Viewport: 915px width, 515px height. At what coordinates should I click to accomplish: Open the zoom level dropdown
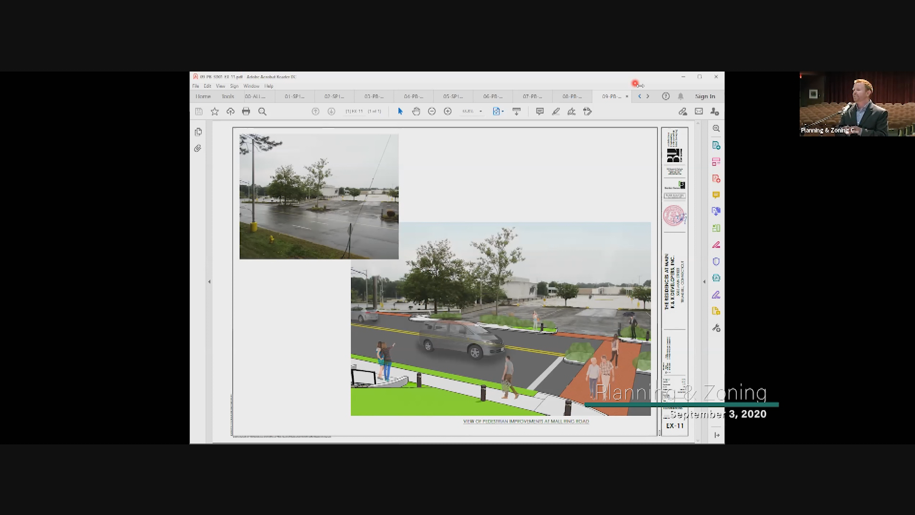pos(480,111)
